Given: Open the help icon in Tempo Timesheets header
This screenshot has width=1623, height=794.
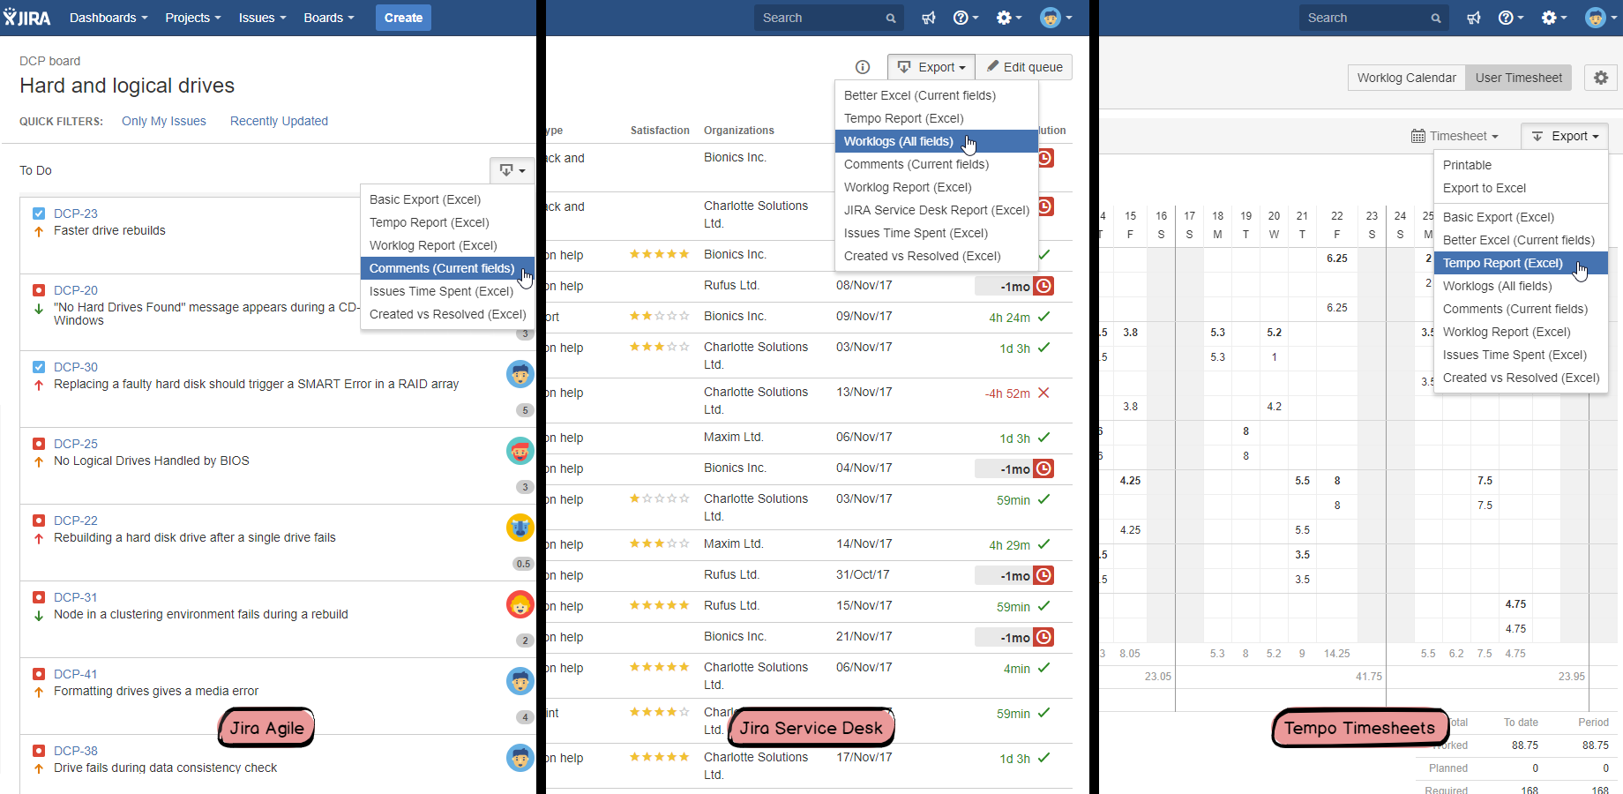Looking at the screenshot, I should 1511,18.
